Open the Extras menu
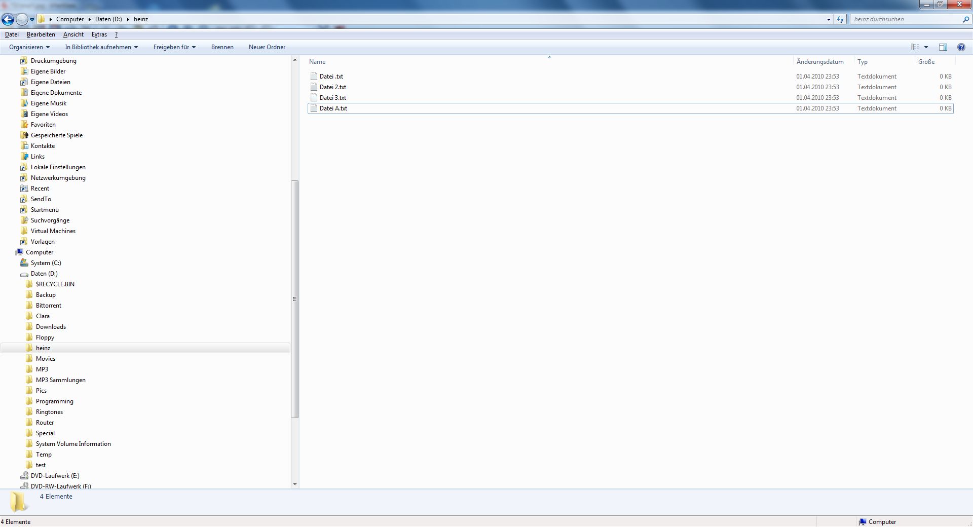Screen dimensions: 973x527 [99, 34]
